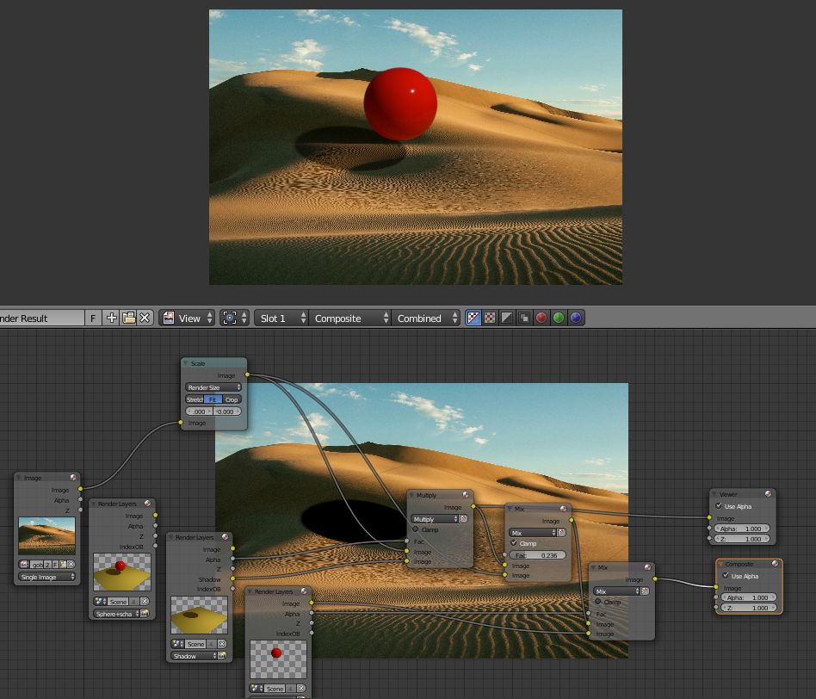Uncheck Use Alpha in the Composite node
Screen dimensions: 816x699
[725, 576]
